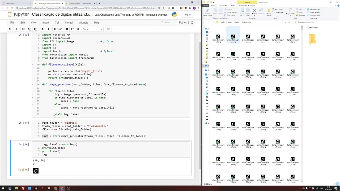340x191 pixels.
Task: Interrupt the kernel with the stop icon
Action: pos(67,29)
